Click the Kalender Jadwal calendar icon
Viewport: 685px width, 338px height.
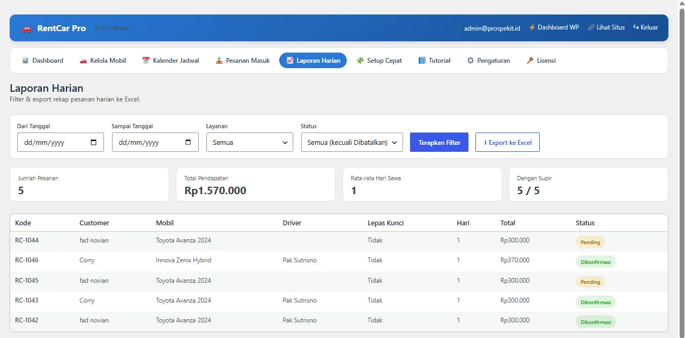(x=146, y=61)
